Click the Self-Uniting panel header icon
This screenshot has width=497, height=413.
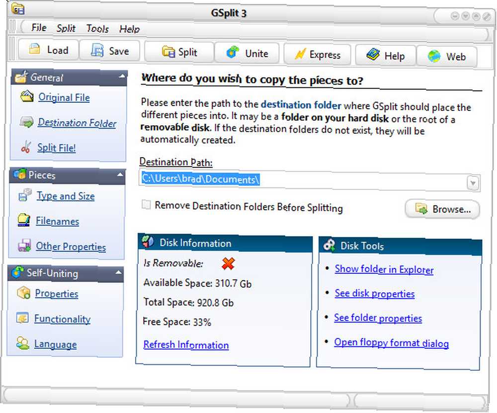[x=17, y=272]
